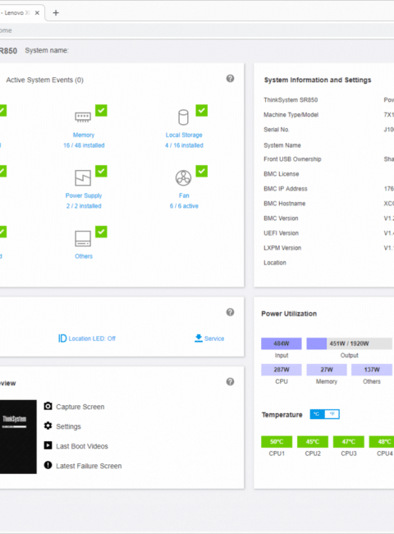Image resolution: width=394 pixels, height=534 pixels.
Task: Open 4 / 16 installed storage details
Action: coord(184,145)
